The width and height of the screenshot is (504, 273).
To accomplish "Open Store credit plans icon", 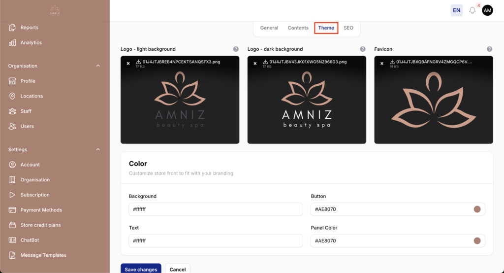I will (12, 225).
